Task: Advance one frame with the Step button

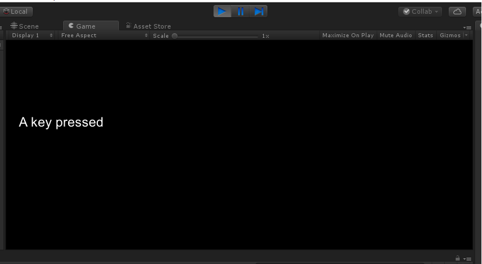Action: (258, 11)
